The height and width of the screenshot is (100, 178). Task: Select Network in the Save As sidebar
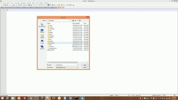click(x=42, y=47)
